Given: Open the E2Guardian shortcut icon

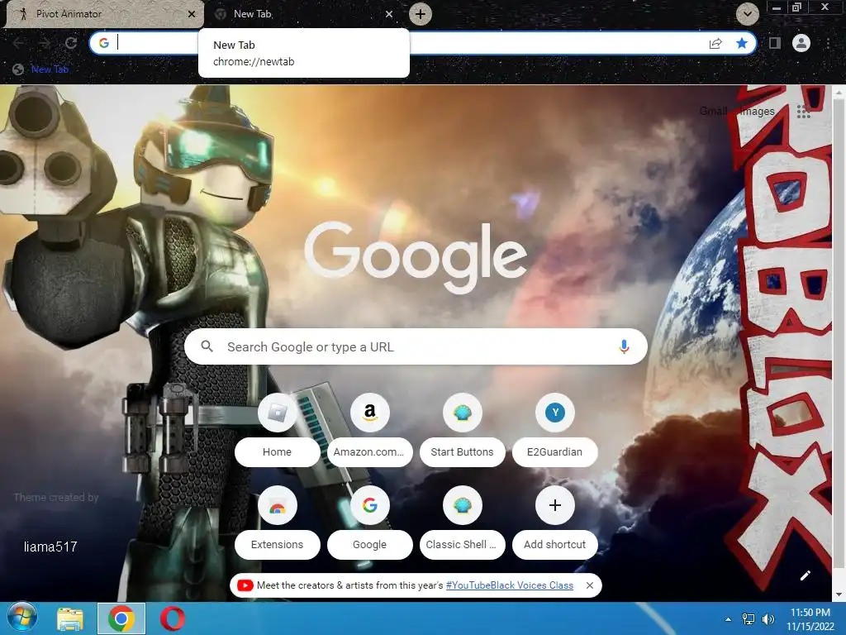Looking at the screenshot, I should click(x=554, y=413).
